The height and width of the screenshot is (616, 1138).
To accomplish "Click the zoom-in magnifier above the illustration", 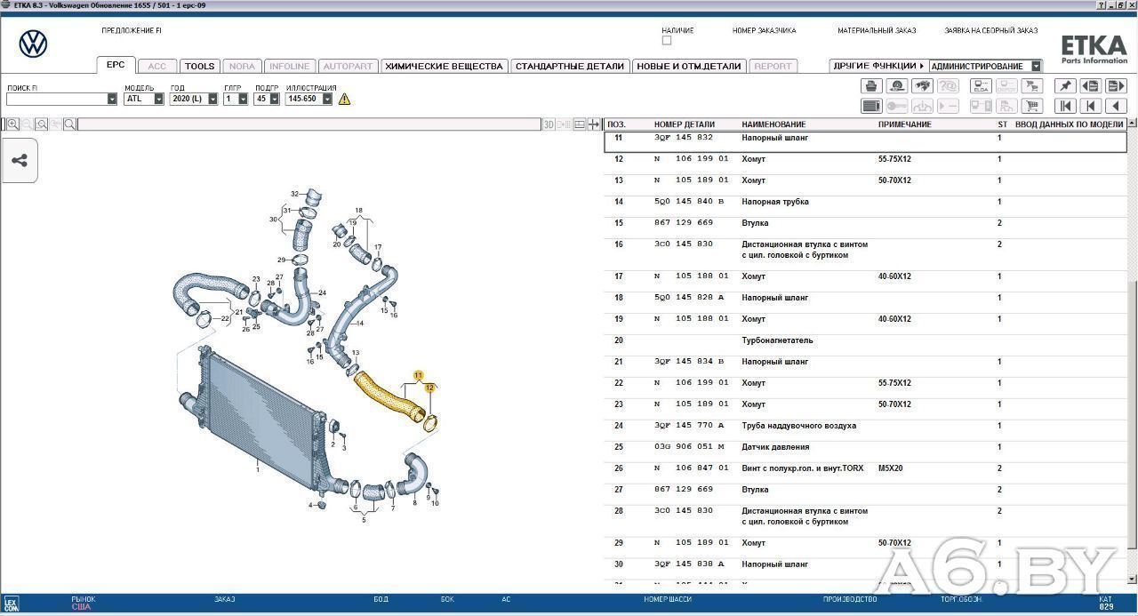I will (x=12, y=124).
